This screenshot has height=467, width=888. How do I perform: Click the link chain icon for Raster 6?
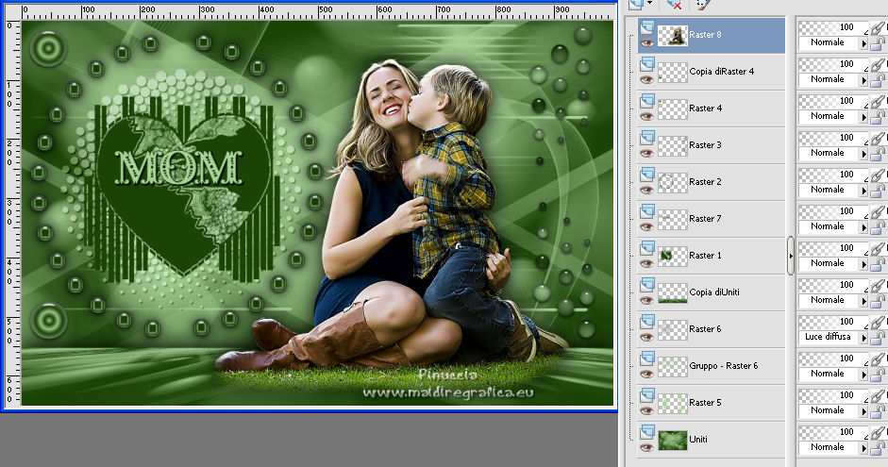click(x=876, y=324)
